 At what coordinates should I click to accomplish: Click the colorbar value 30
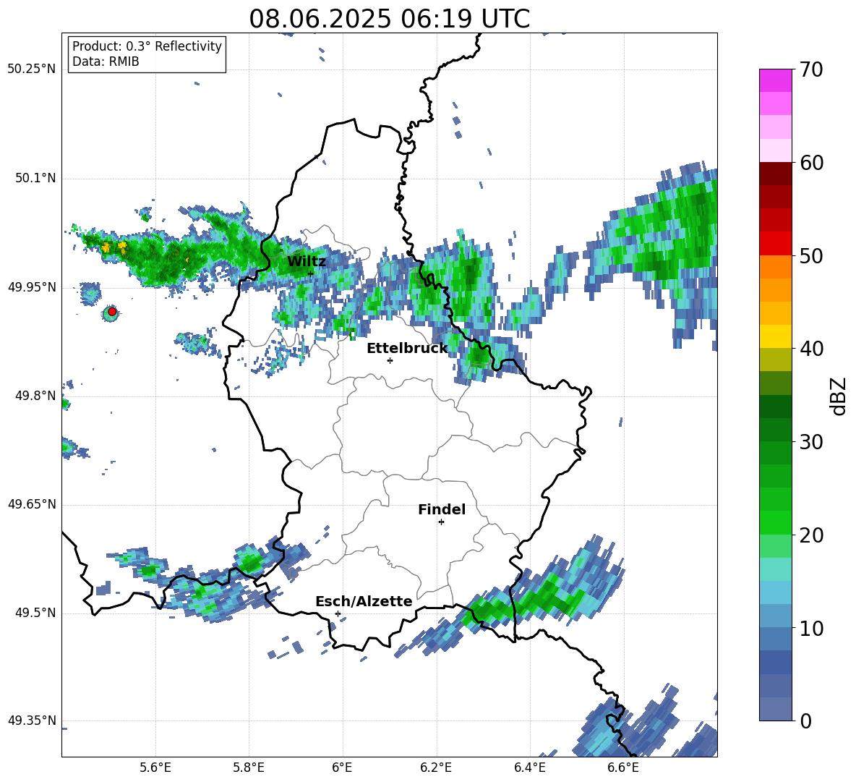click(x=811, y=442)
